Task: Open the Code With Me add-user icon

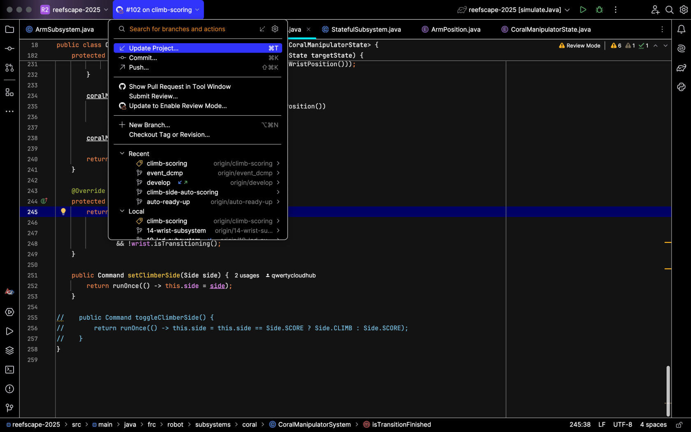Action: tap(655, 9)
